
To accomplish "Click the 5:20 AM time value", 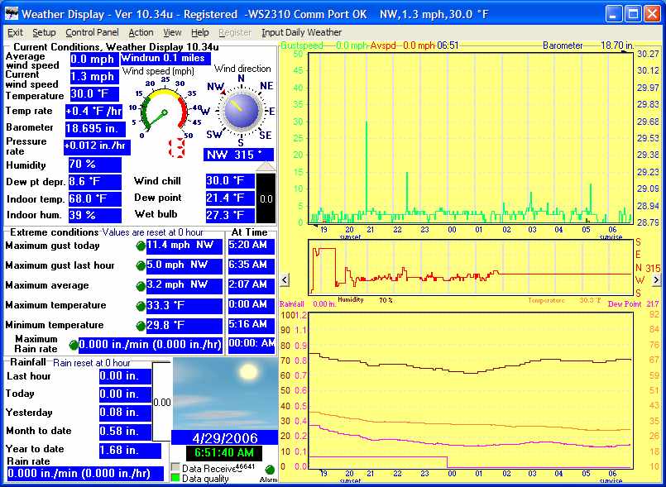I will coord(251,246).
